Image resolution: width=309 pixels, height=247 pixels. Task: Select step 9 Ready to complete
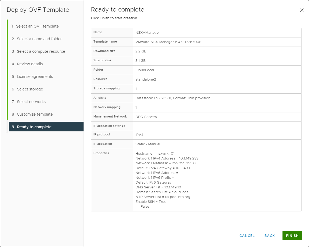pos(46,127)
